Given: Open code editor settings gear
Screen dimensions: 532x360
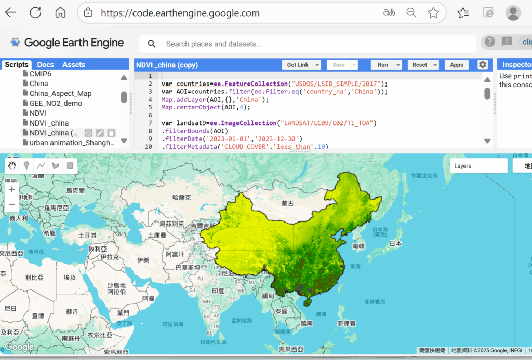Looking at the screenshot, I should tap(483, 65).
